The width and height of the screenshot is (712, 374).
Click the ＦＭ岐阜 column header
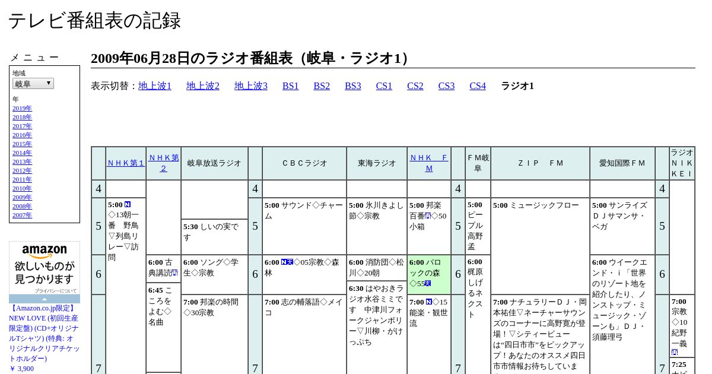pyautogui.click(x=478, y=163)
